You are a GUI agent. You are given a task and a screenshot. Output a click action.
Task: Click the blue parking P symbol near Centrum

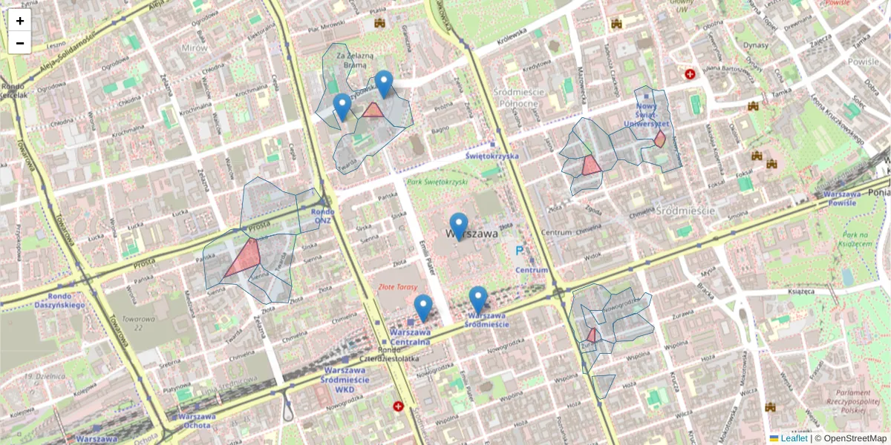[520, 251]
